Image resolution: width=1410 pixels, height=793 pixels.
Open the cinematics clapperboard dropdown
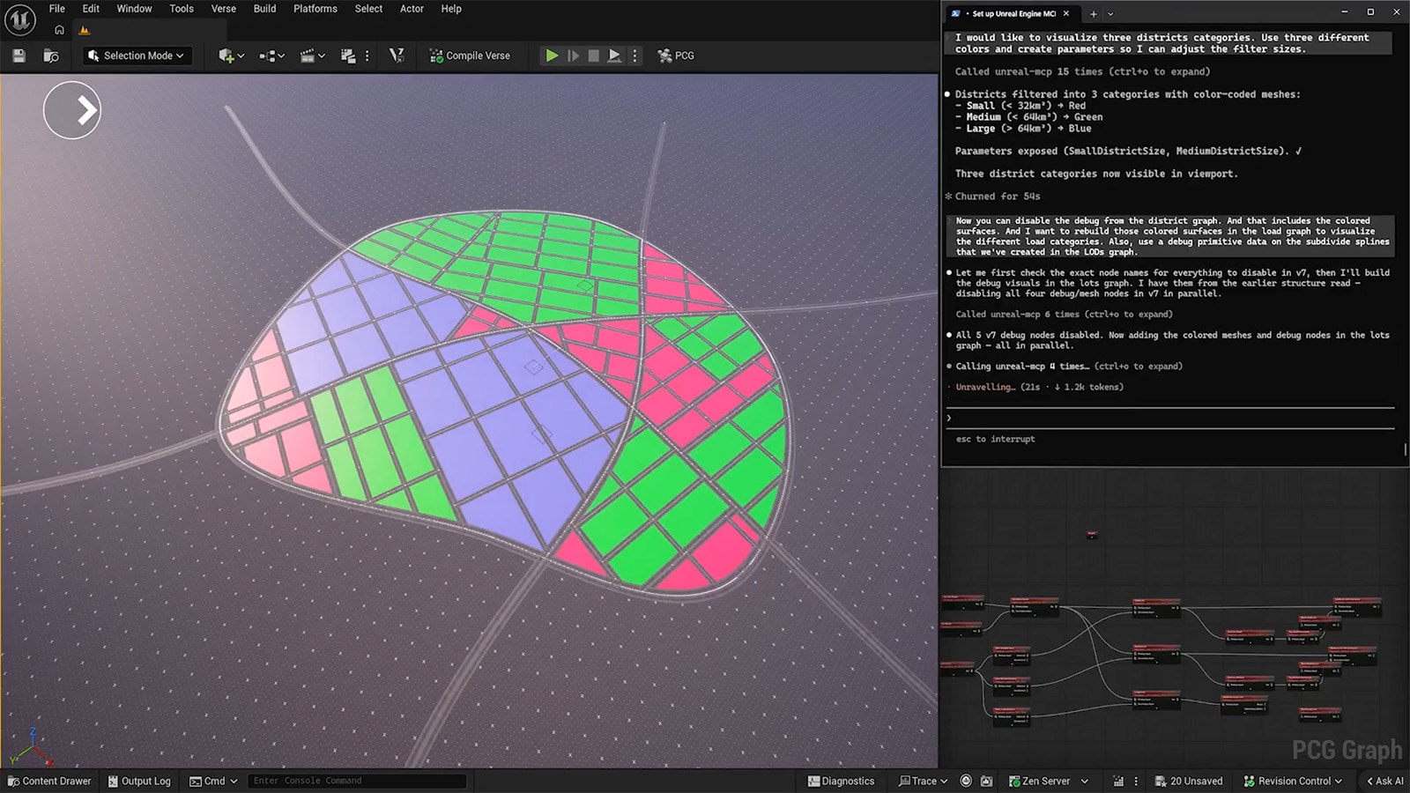[312, 56]
